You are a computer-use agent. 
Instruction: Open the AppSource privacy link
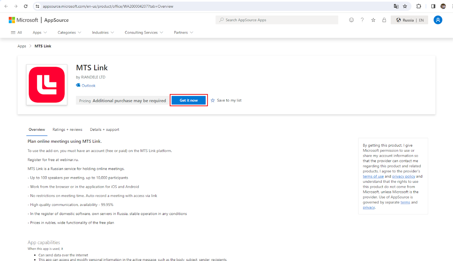(x=369, y=207)
